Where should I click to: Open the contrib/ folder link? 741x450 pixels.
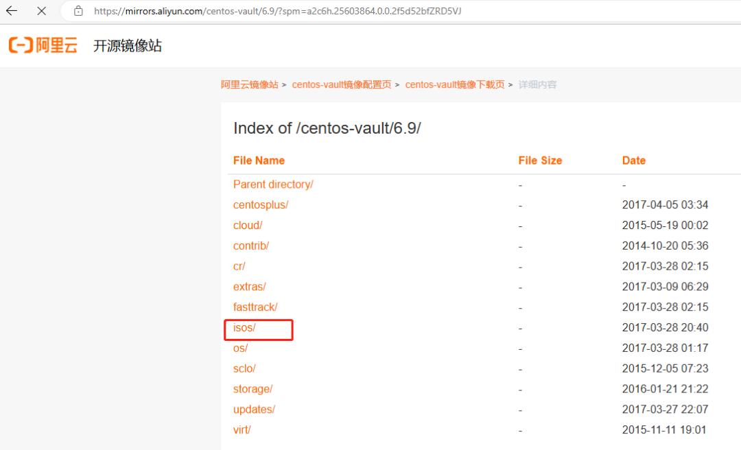pos(250,246)
